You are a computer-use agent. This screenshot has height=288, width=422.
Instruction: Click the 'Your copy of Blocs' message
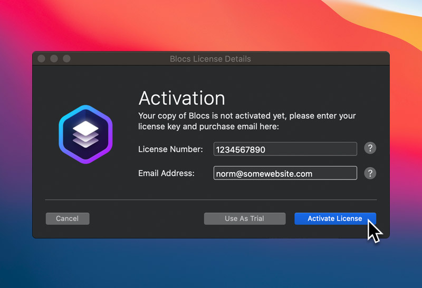click(x=247, y=121)
